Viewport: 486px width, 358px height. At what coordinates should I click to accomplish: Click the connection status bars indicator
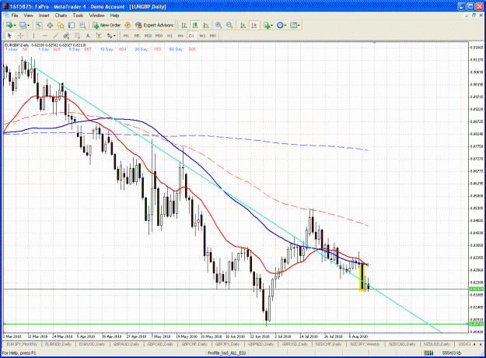click(x=428, y=353)
